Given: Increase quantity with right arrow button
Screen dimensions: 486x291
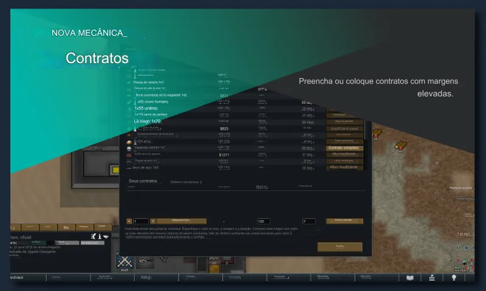Looking at the screenshot, I should [153, 221].
